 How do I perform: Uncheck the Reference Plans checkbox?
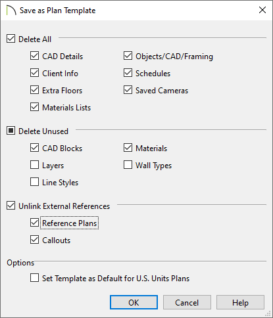pos(35,223)
